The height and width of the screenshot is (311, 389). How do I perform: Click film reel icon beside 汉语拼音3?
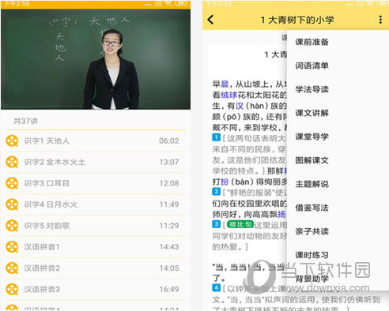pos(12,289)
